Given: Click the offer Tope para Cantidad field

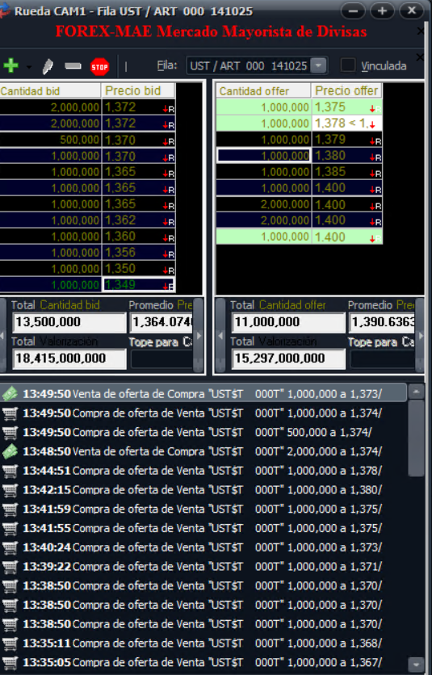Looking at the screenshot, I should point(383,359).
